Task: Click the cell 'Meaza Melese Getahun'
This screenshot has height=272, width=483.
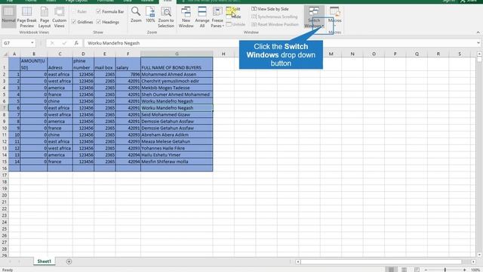Action: [177, 141]
